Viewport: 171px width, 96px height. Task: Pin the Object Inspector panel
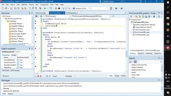(29, 49)
